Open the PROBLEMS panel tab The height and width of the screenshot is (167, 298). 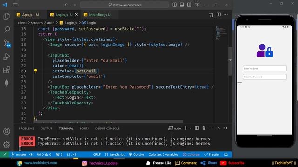tap(27, 128)
